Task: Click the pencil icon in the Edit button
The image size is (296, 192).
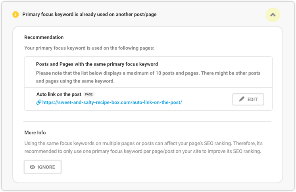Action: (x=242, y=99)
